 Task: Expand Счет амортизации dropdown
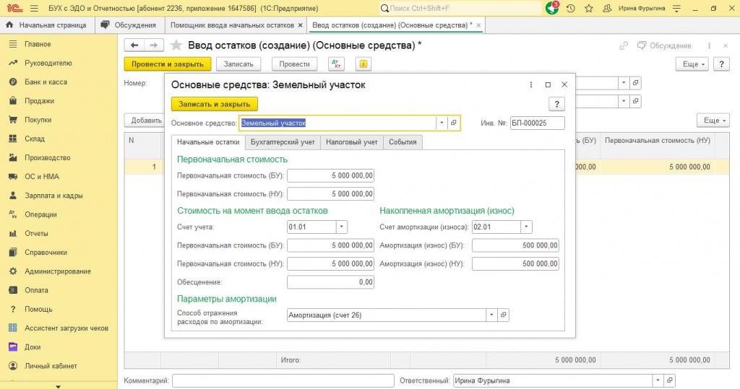[527, 227]
